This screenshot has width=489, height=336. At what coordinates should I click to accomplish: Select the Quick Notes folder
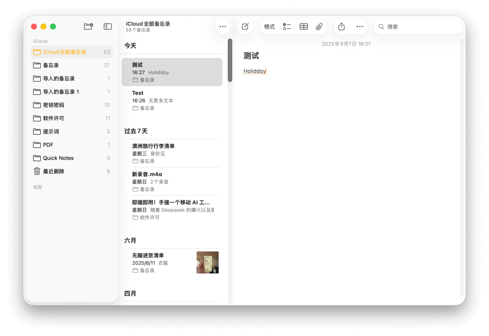pyautogui.click(x=58, y=158)
